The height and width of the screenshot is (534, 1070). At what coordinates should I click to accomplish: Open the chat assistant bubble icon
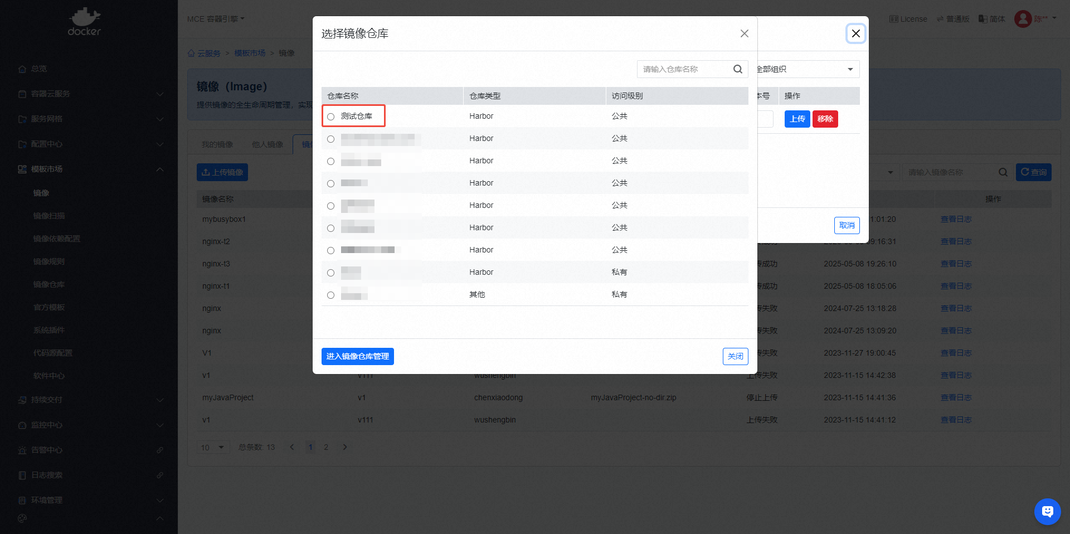click(1047, 511)
